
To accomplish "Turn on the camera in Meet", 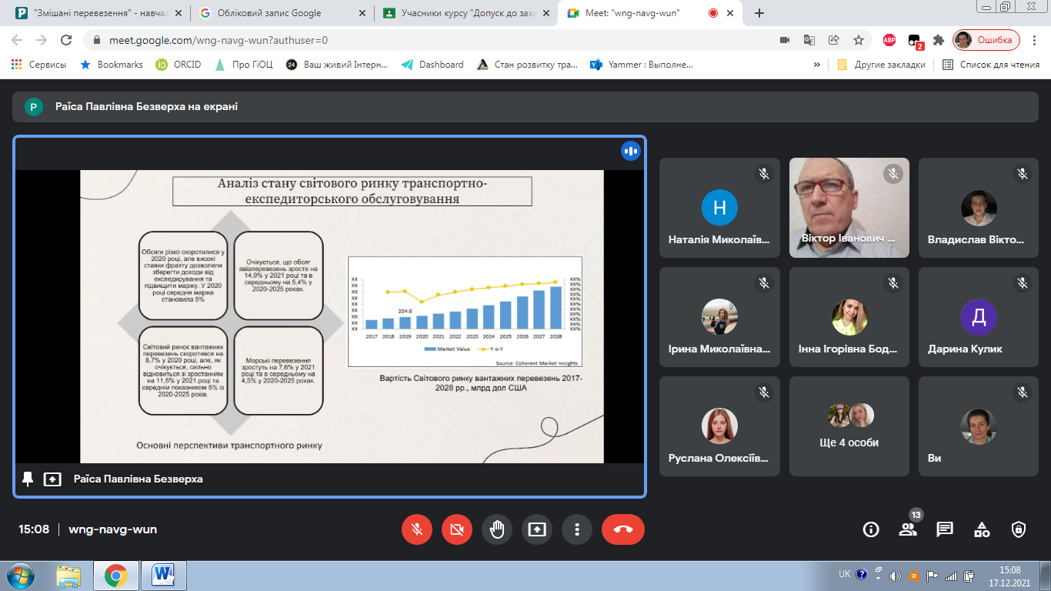I will (457, 529).
